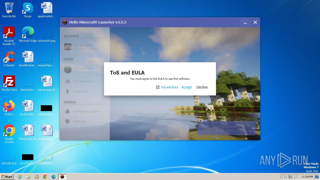Viewport: 320px width, 180px height.
Task: Select the facultywhic Word document icon
Action: 28,108
